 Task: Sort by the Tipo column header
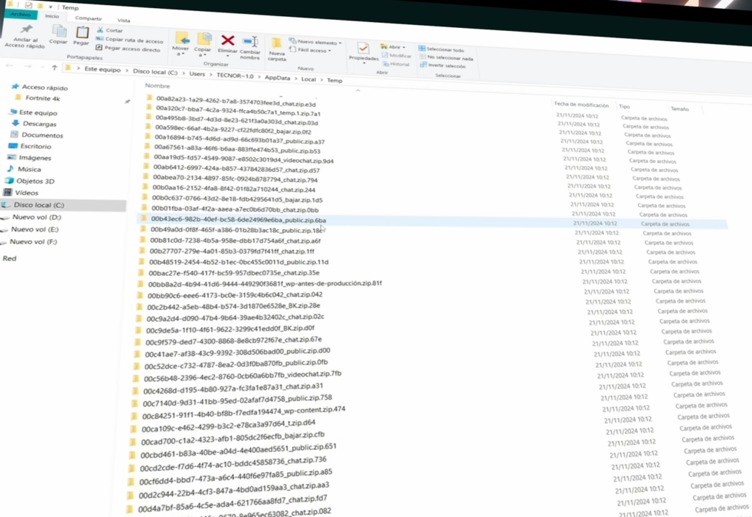coord(624,106)
